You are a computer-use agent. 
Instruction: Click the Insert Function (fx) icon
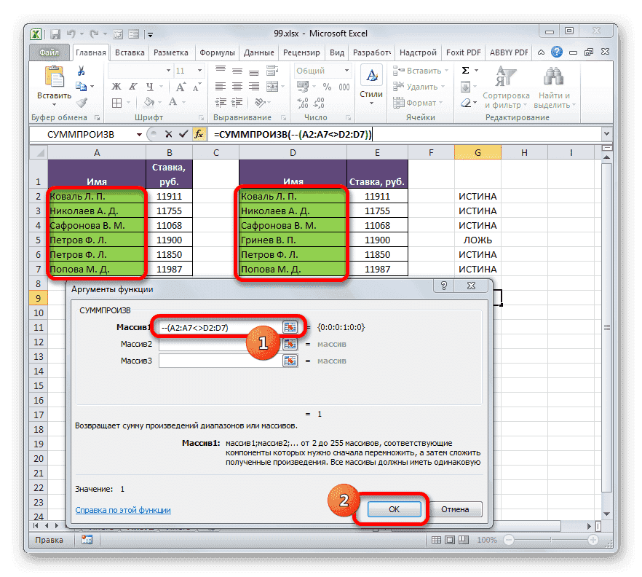pyautogui.click(x=200, y=134)
